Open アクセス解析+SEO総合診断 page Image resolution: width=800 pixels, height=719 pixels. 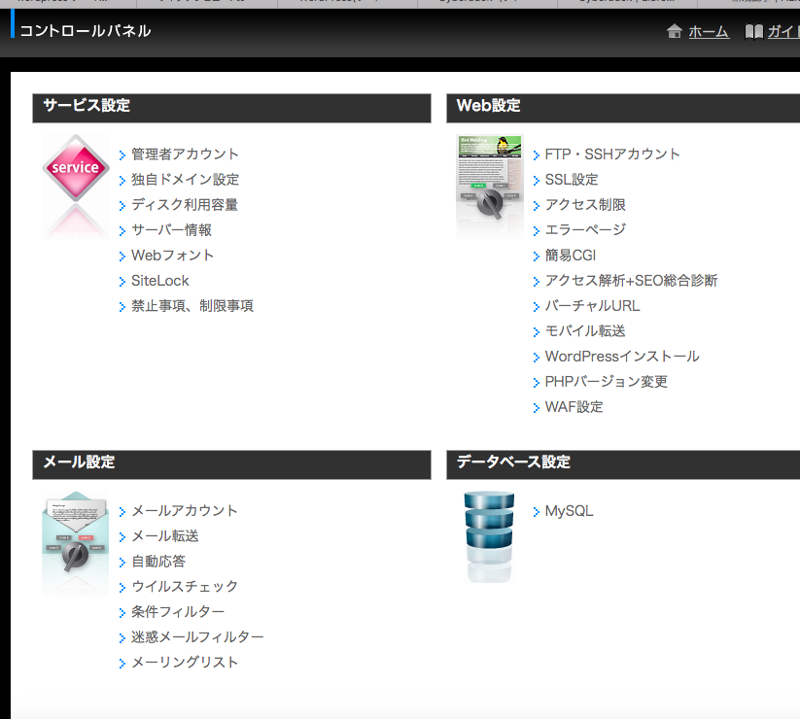click(631, 281)
